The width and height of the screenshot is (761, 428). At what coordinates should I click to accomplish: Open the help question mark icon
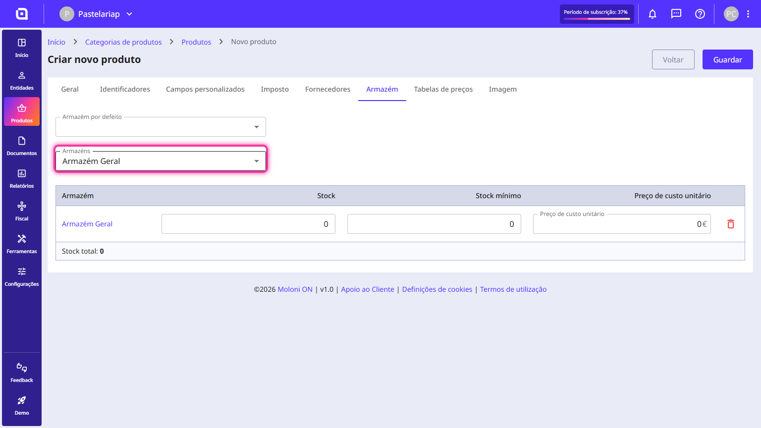pyautogui.click(x=700, y=14)
